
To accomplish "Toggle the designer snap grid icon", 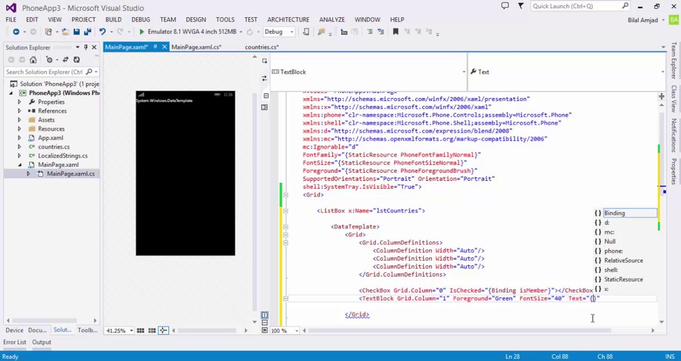I will (x=140, y=330).
